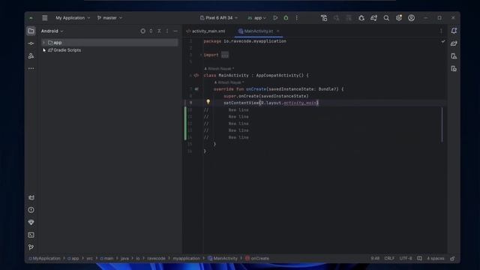
Task: Open the app run configuration dropdown
Action: point(256,18)
